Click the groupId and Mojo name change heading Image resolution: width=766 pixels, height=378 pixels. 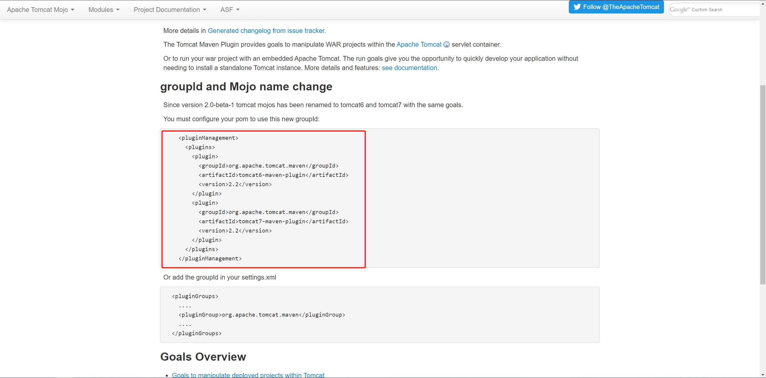[246, 87]
